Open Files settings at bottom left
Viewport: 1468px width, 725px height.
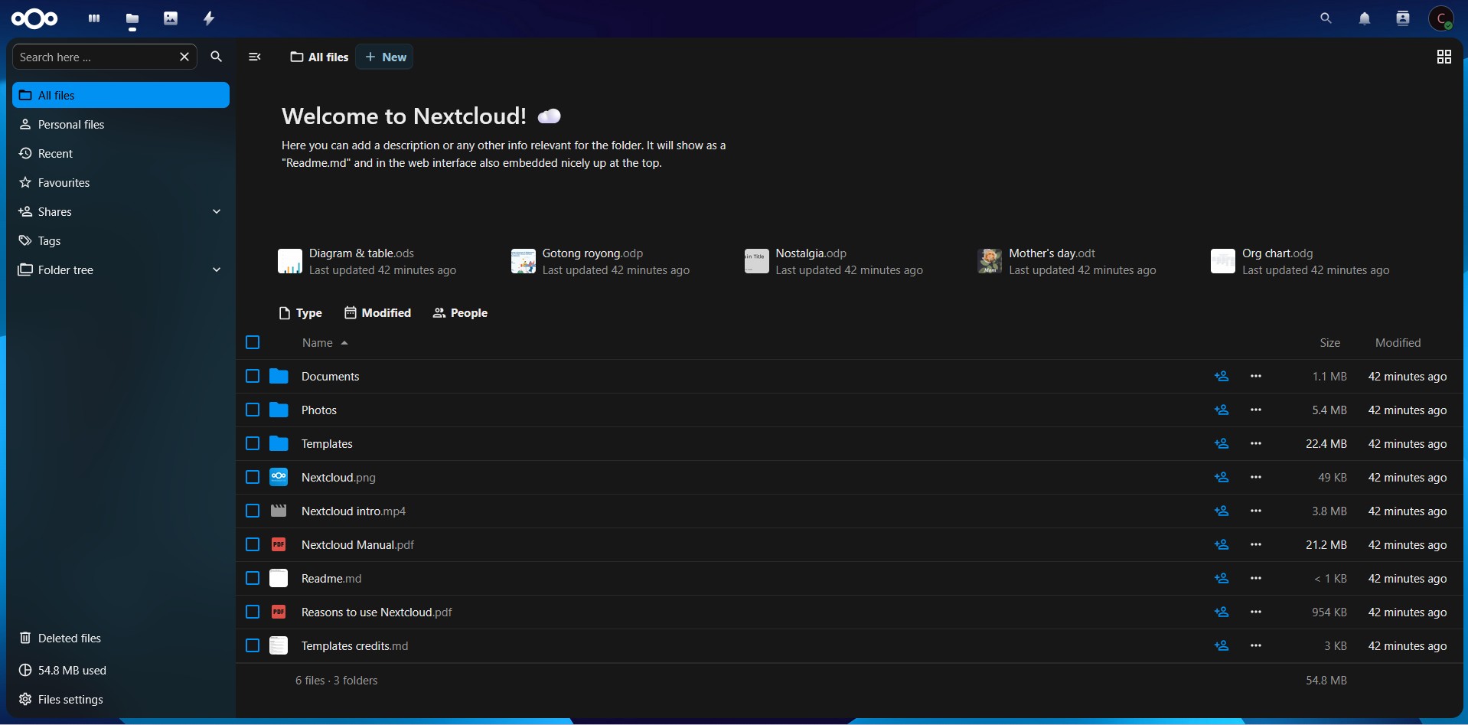coord(69,698)
